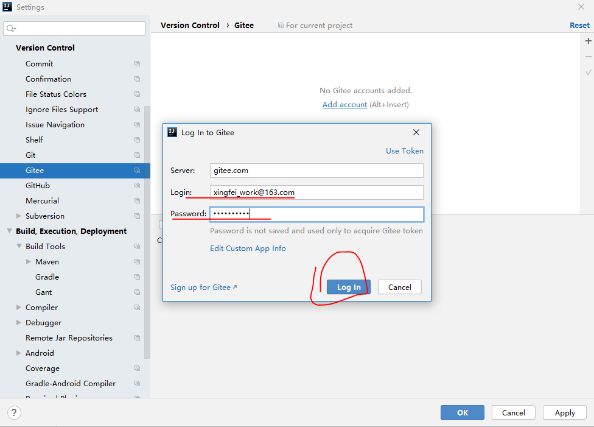Open help via the question mark icon
The width and height of the screenshot is (594, 427).
14,412
